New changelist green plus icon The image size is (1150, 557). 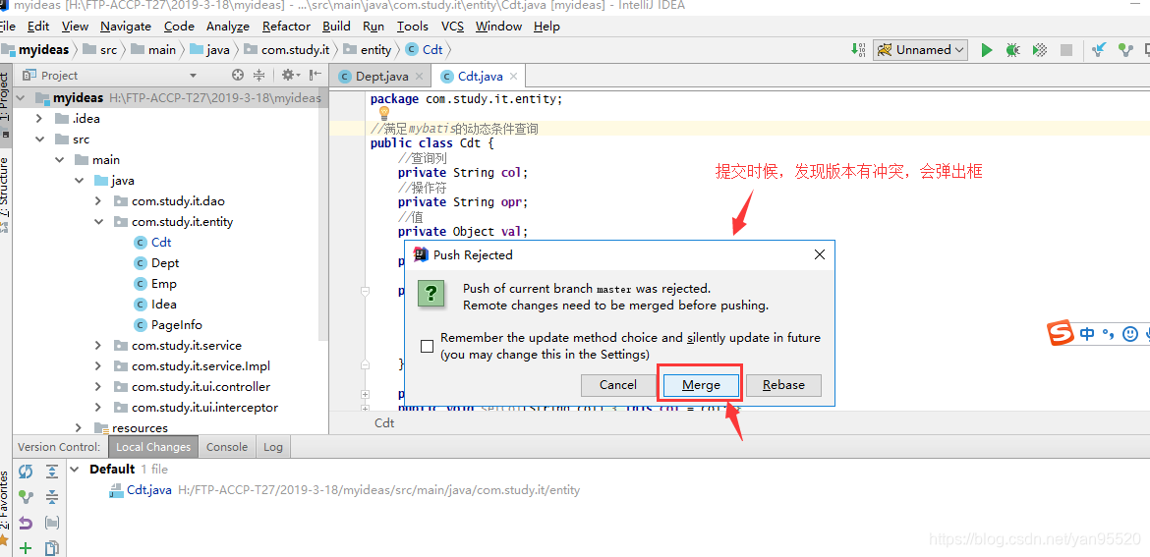[x=26, y=547]
